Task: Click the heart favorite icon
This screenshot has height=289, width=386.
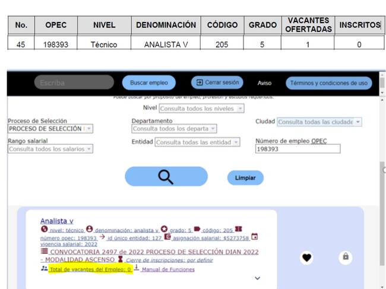Action: 307,258
